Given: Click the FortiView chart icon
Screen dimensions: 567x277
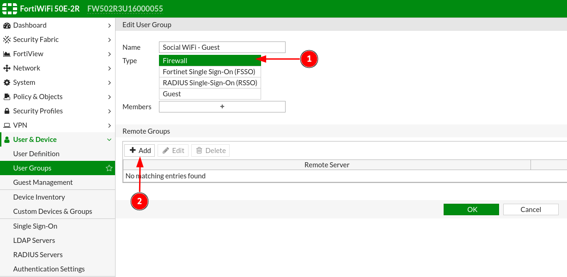Looking at the screenshot, I should [x=7, y=54].
